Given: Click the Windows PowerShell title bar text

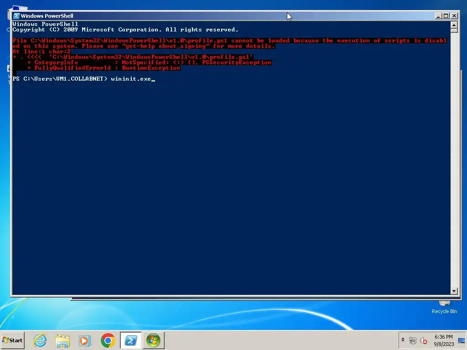Looking at the screenshot, I should (x=47, y=16).
